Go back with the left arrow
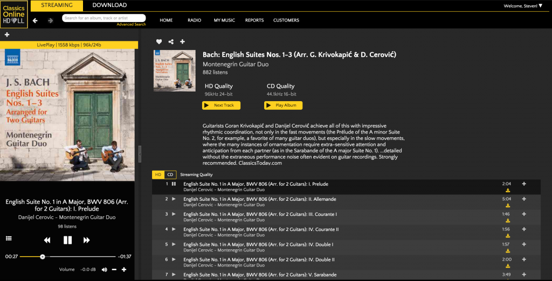 [35, 20]
